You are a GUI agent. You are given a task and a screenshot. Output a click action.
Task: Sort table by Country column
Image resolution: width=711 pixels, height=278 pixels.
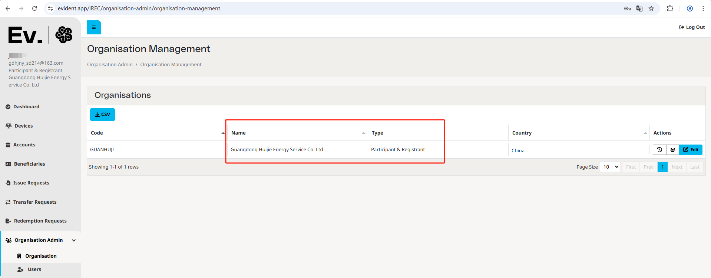tap(579, 133)
